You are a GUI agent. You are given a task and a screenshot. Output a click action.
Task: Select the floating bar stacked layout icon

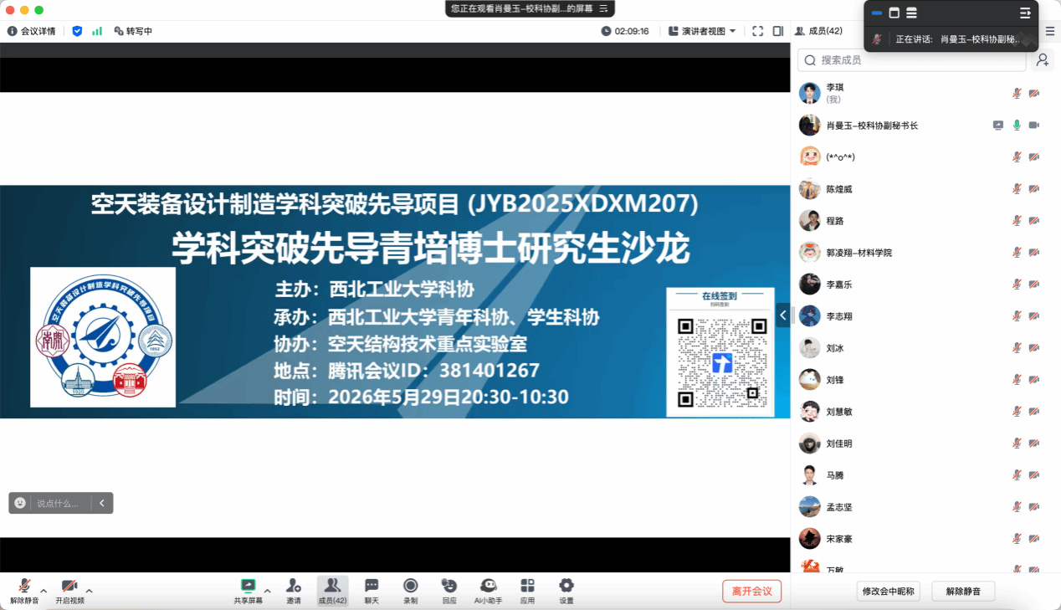point(912,13)
